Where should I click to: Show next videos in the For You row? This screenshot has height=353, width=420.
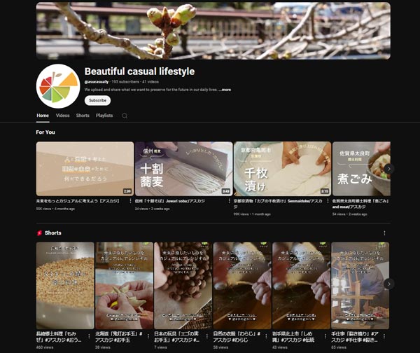(388, 169)
